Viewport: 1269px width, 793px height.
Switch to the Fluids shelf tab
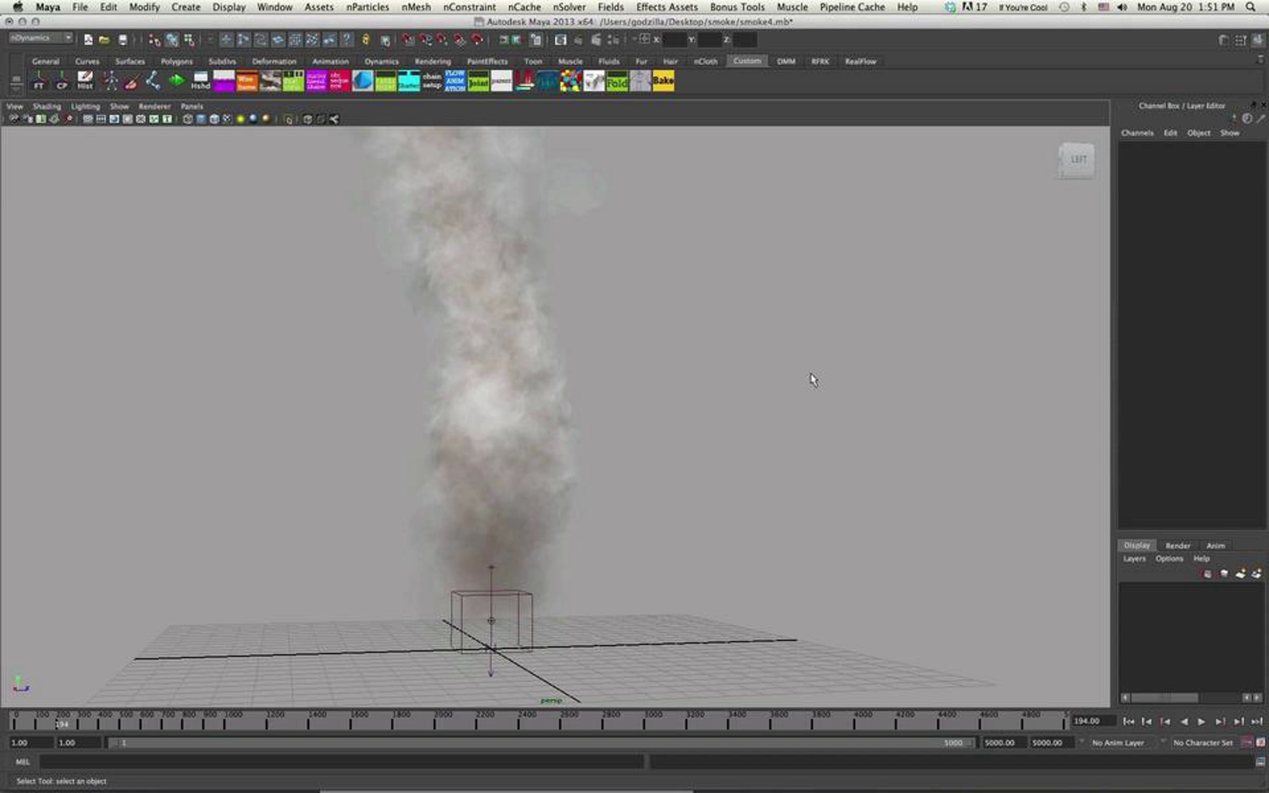pos(609,61)
